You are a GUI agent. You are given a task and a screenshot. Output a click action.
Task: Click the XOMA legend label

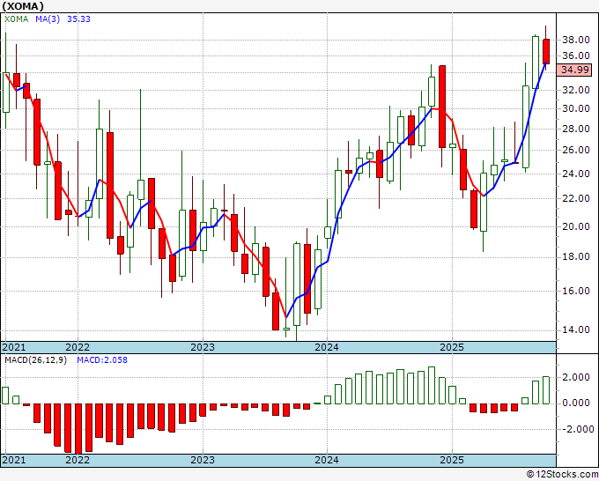pyautogui.click(x=17, y=18)
